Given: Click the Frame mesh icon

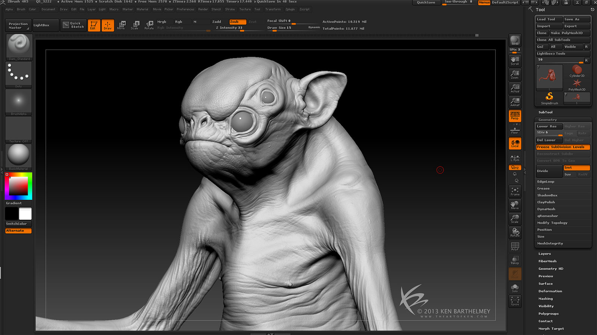Looking at the screenshot, I should tap(515, 192).
